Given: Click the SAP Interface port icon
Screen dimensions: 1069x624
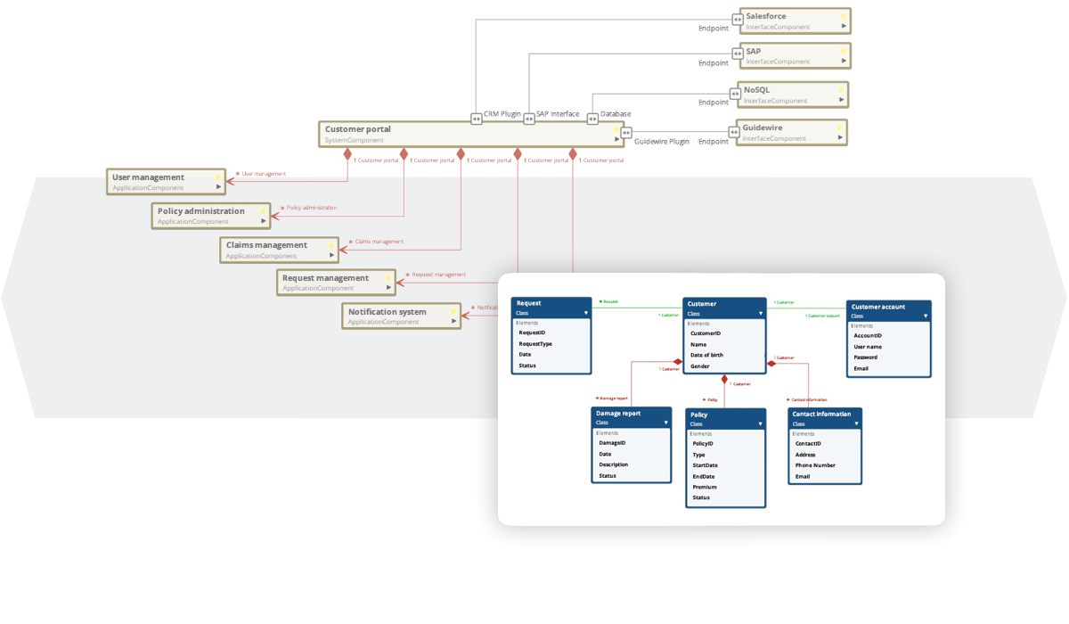Looking at the screenshot, I should (529, 119).
